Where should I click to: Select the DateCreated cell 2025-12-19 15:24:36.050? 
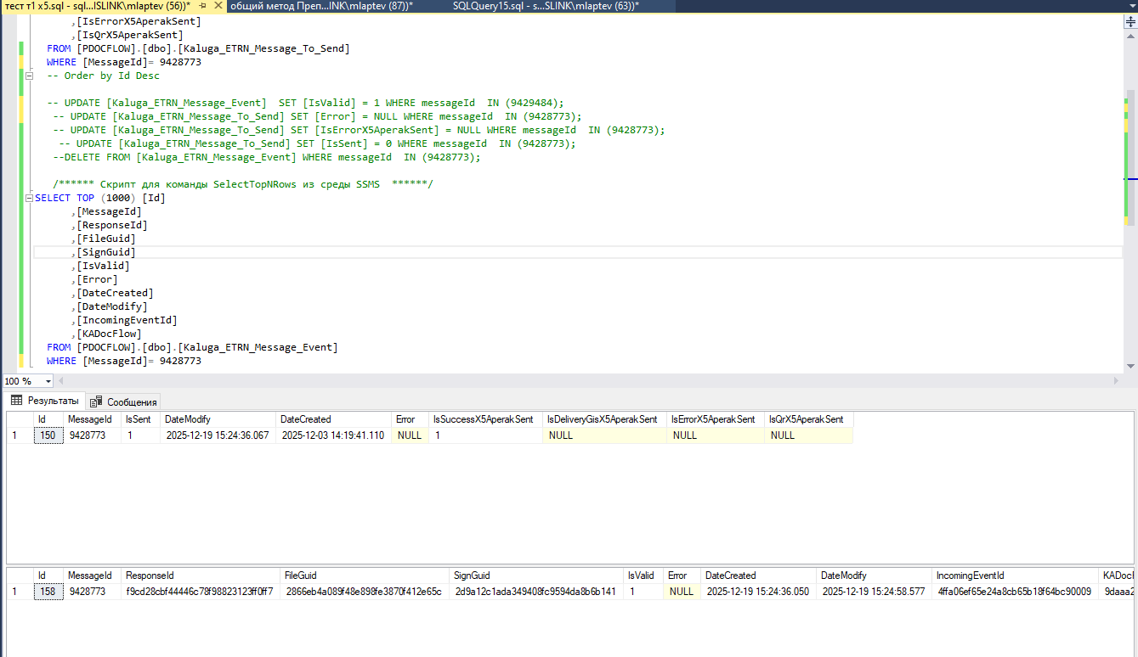tap(759, 592)
